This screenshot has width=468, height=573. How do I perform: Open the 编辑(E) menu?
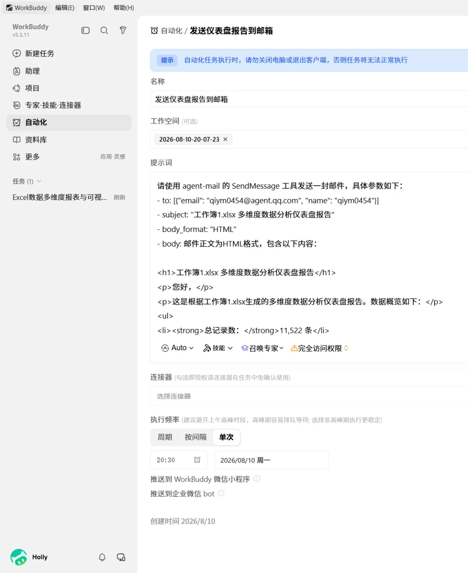coord(65,8)
